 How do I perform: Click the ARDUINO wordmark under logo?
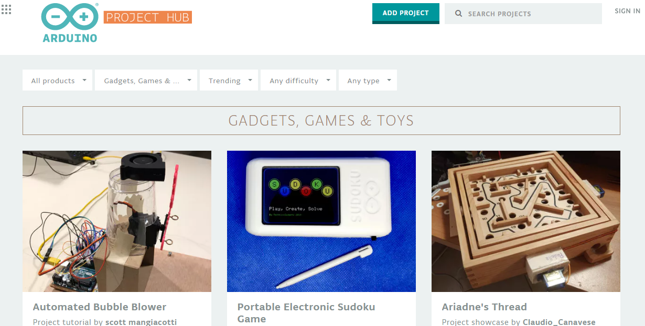(x=70, y=38)
